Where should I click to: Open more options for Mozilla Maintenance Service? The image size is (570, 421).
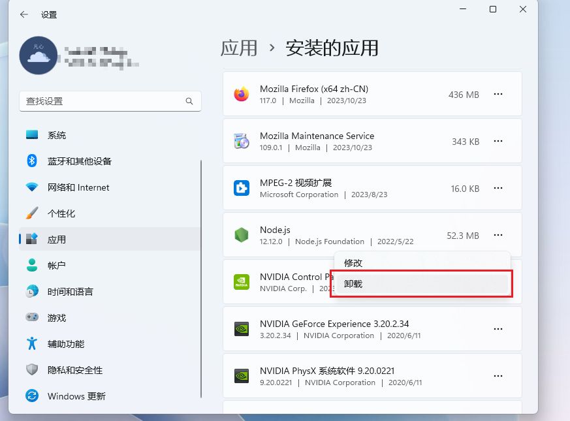click(x=498, y=141)
